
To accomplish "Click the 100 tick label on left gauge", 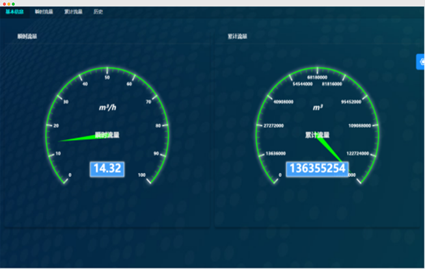I will [x=142, y=175].
